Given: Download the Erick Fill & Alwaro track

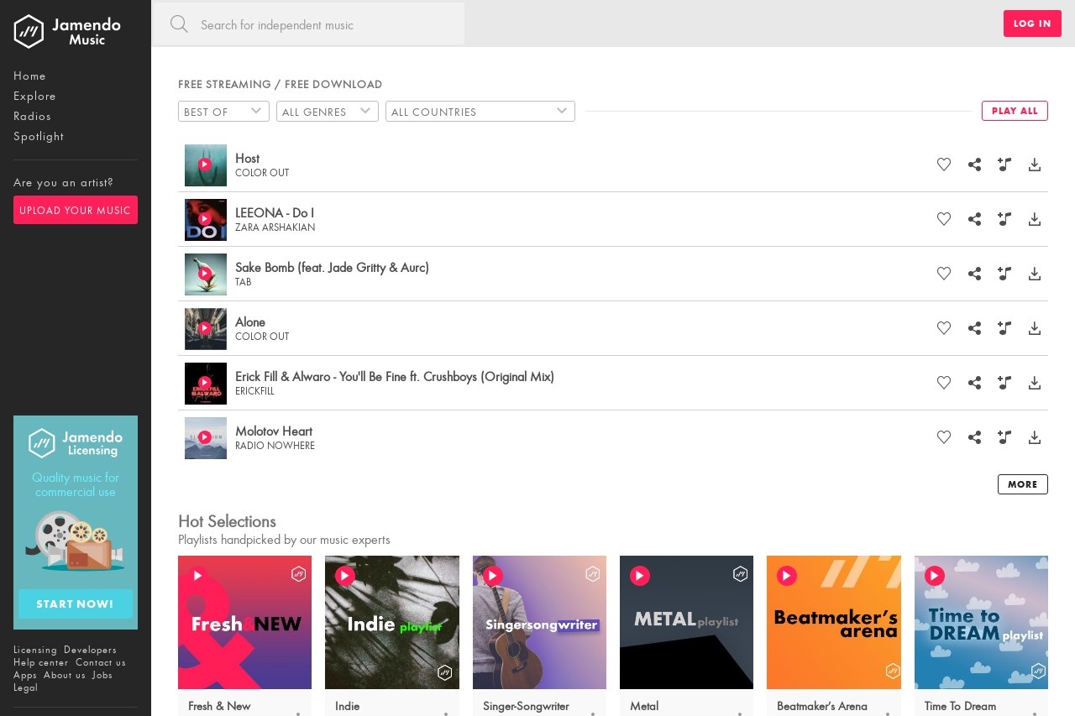Looking at the screenshot, I should [1035, 383].
